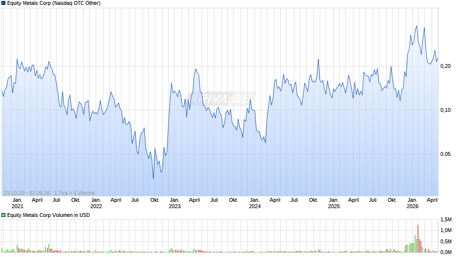The width and height of the screenshot is (459, 257).
Task: Click the Jan. 2021 time axis label
Action: [x=17, y=203]
